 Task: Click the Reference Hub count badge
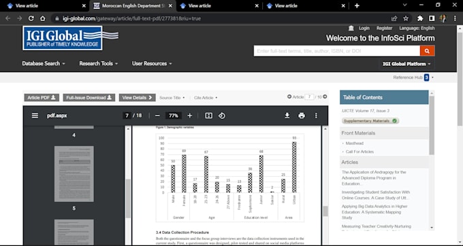(x=426, y=77)
